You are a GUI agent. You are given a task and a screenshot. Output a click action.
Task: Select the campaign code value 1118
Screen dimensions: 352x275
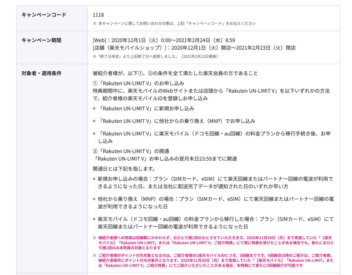coord(98,15)
